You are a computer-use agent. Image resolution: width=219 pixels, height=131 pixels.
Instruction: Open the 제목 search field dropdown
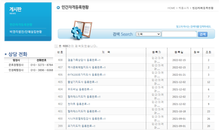tap(148, 34)
